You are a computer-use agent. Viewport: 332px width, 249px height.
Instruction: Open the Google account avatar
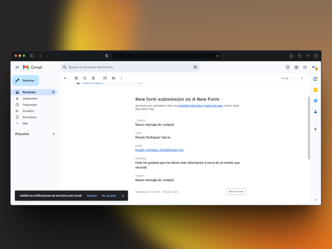tap(315, 68)
